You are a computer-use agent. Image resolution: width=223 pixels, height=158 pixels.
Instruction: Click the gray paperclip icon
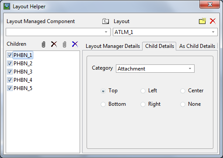[64, 44]
